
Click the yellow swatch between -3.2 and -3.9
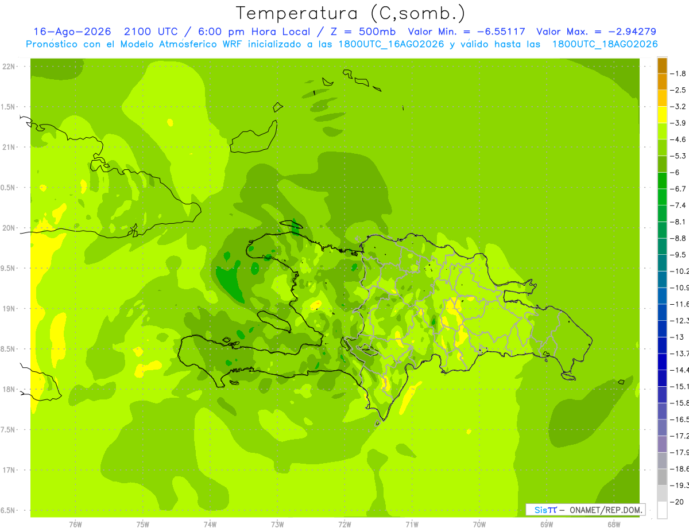662,115
